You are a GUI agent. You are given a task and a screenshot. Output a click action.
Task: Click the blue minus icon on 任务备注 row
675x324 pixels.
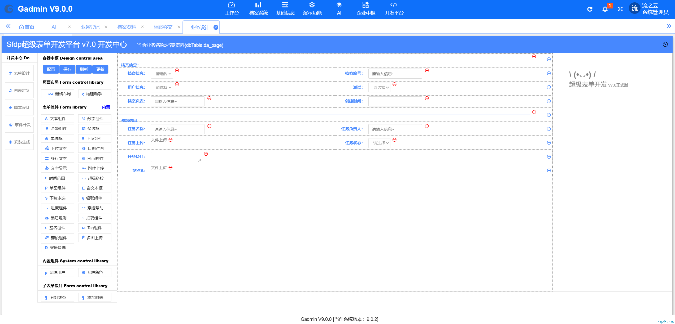click(548, 157)
